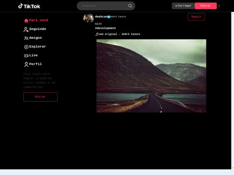
Task: Click the Perfil user icon
Action: 26,64
